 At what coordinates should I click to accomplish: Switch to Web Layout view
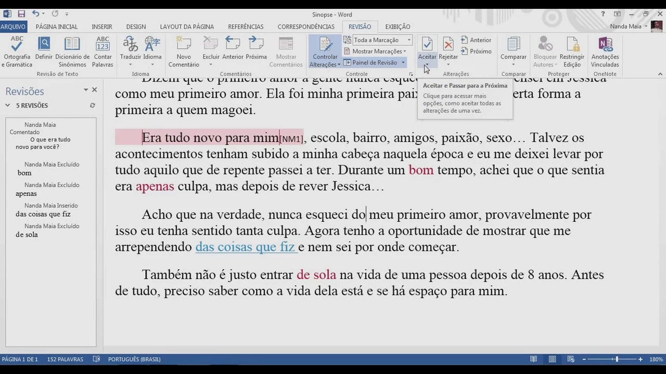coord(571,359)
